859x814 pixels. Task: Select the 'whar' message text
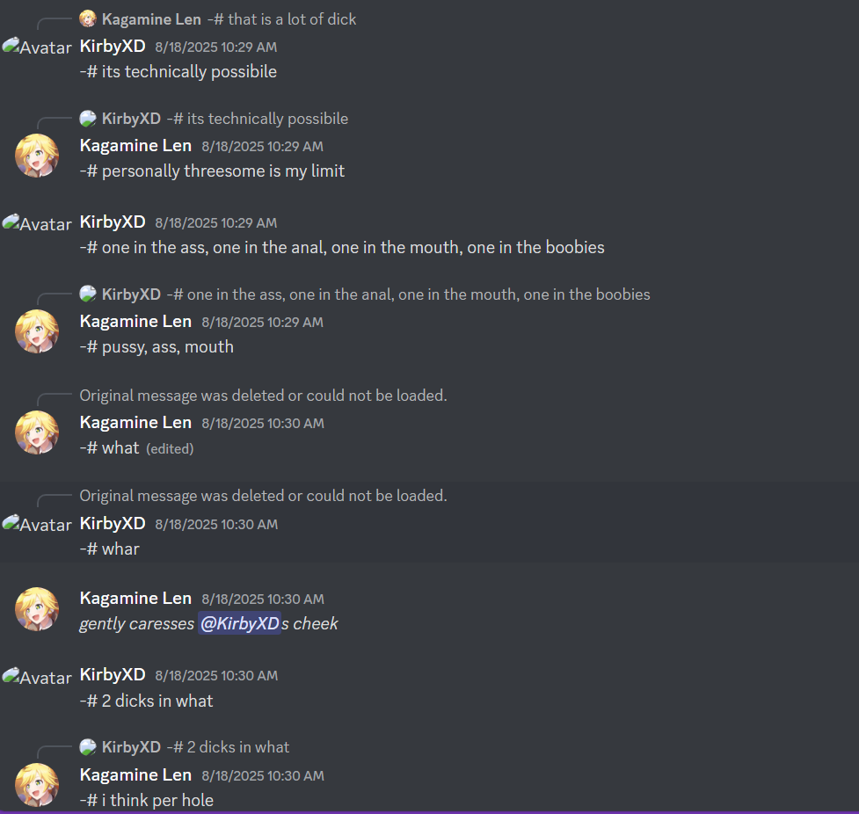110,549
